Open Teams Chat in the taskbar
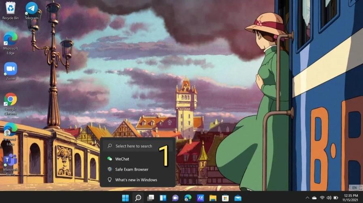Viewport: 363px width, 203px height. (175, 198)
